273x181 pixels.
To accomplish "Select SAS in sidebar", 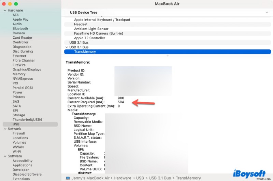I will point(16,101).
